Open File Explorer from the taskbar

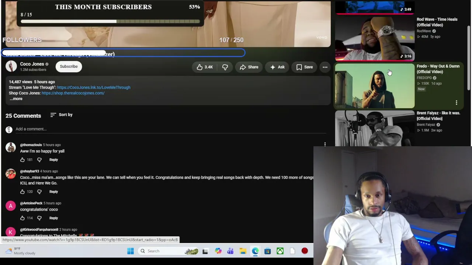(x=243, y=251)
